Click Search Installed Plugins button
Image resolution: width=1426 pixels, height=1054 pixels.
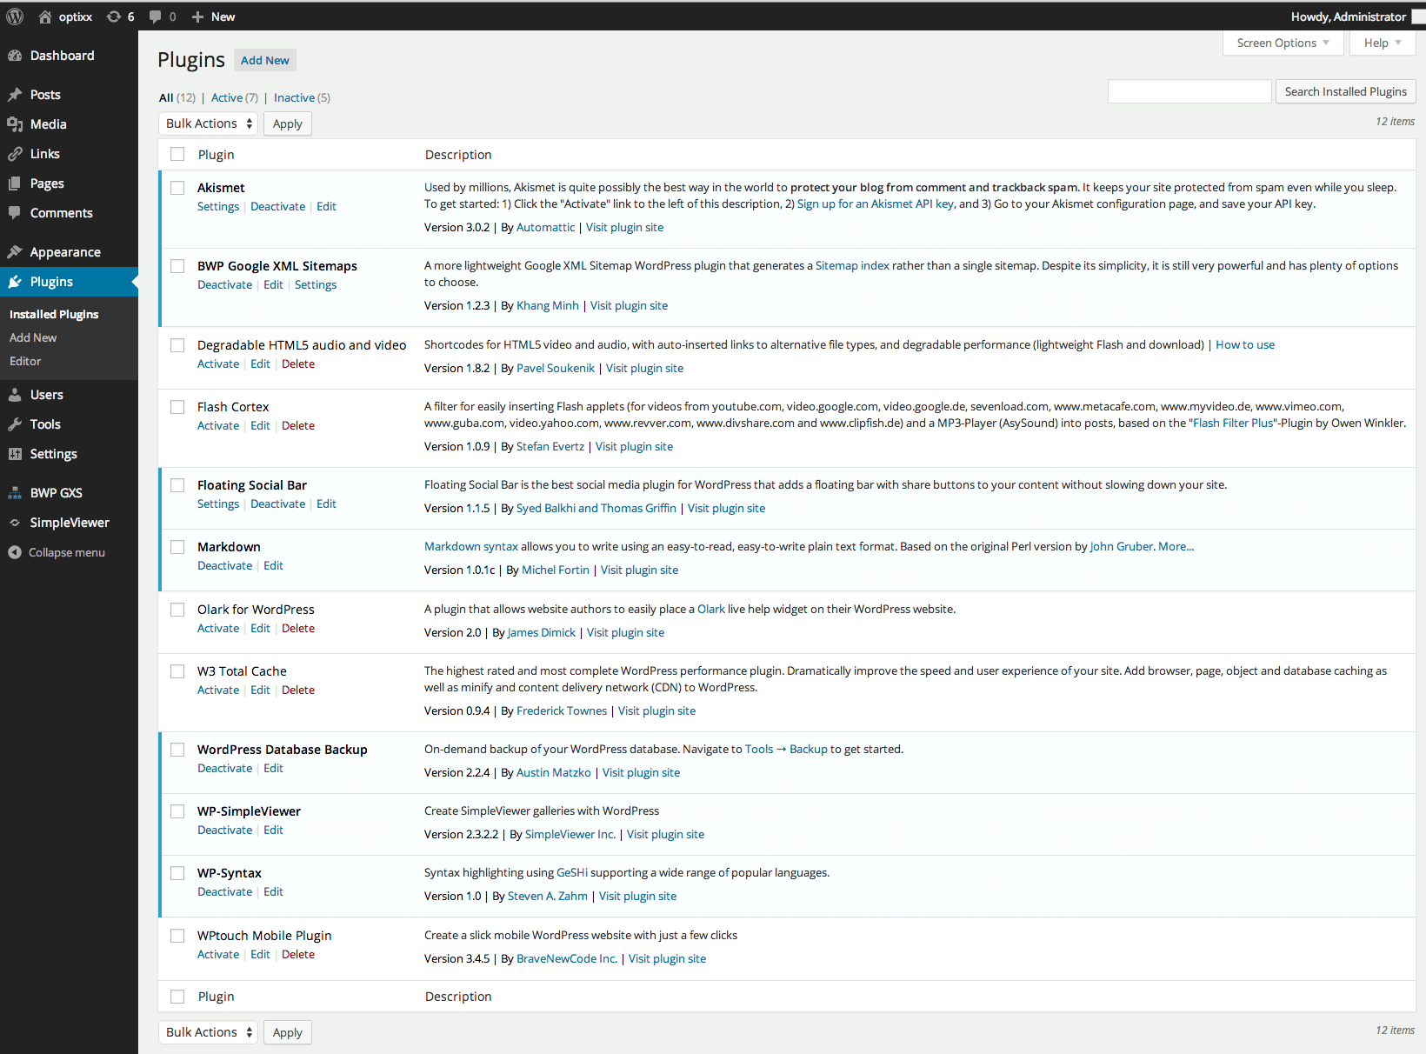pyautogui.click(x=1345, y=91)
